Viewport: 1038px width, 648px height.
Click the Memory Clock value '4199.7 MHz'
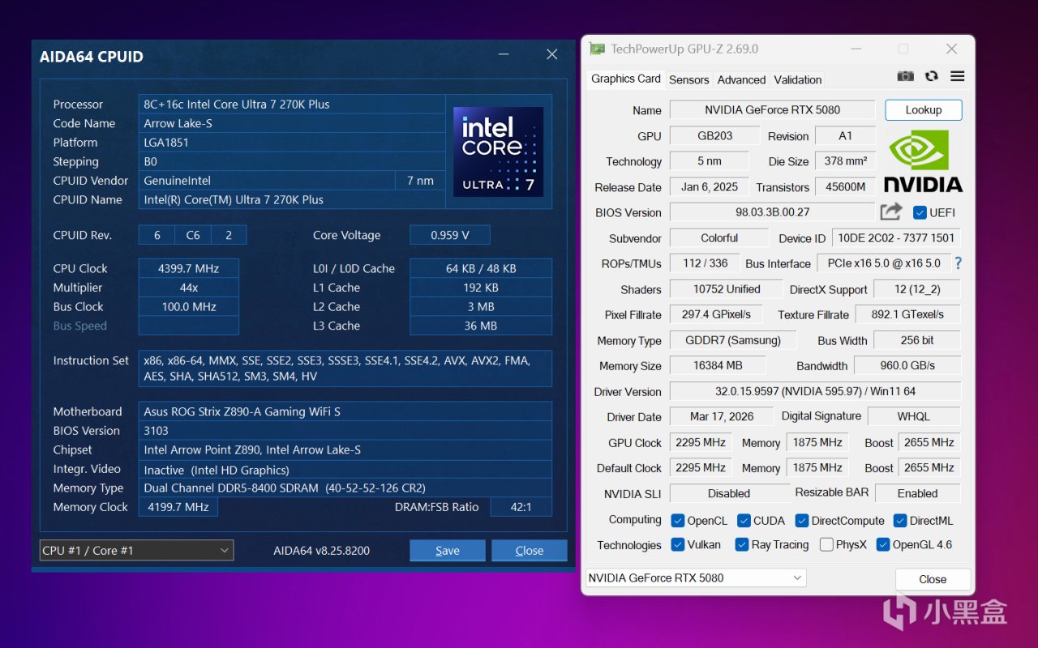[178, 507]
